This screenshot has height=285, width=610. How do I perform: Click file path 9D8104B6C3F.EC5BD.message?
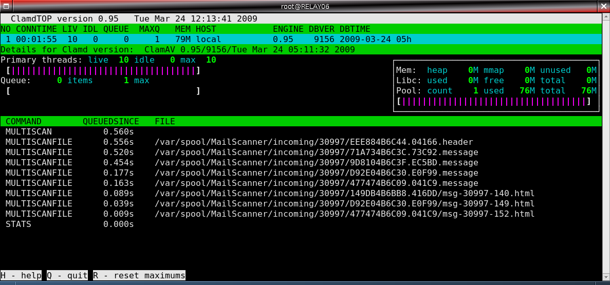(x=317, y=162)
